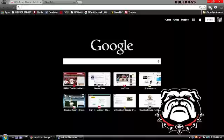Open the Chrome hamburger menu
The height and width of the screenshot is (140, 224).
221,7
